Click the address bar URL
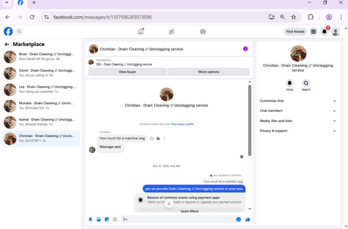The height and width of the screenshot is (229, 348). coord(102,17)
